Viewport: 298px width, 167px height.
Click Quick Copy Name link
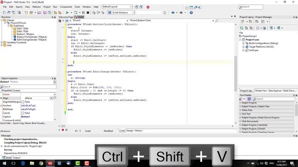pyautogui.click(x=22, y=123)
